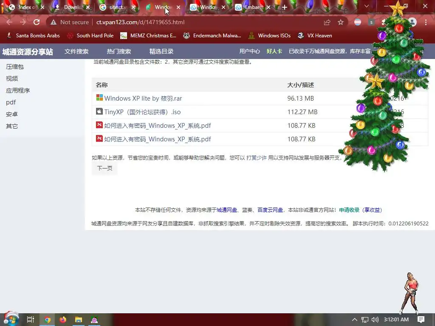The image size is (435, 326).
Task: Open the 百度云网盘 footer link
Action: click(270, 210)
